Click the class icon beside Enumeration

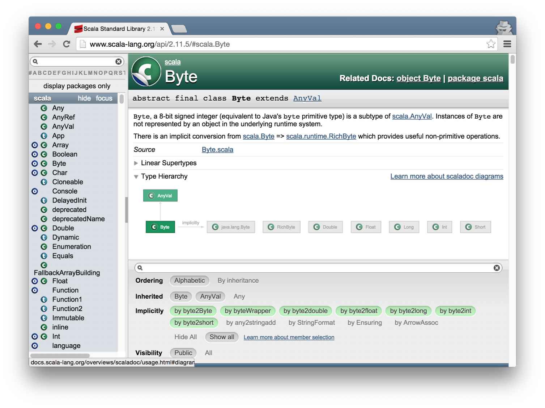pos(44,247)
